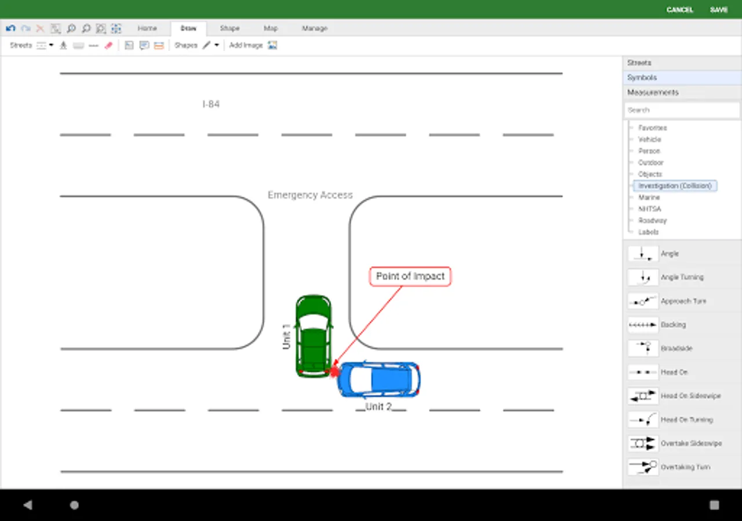This screenshot has height=521, width=742.
Task: Pick the Backing collision symbol
Action: 643,325
